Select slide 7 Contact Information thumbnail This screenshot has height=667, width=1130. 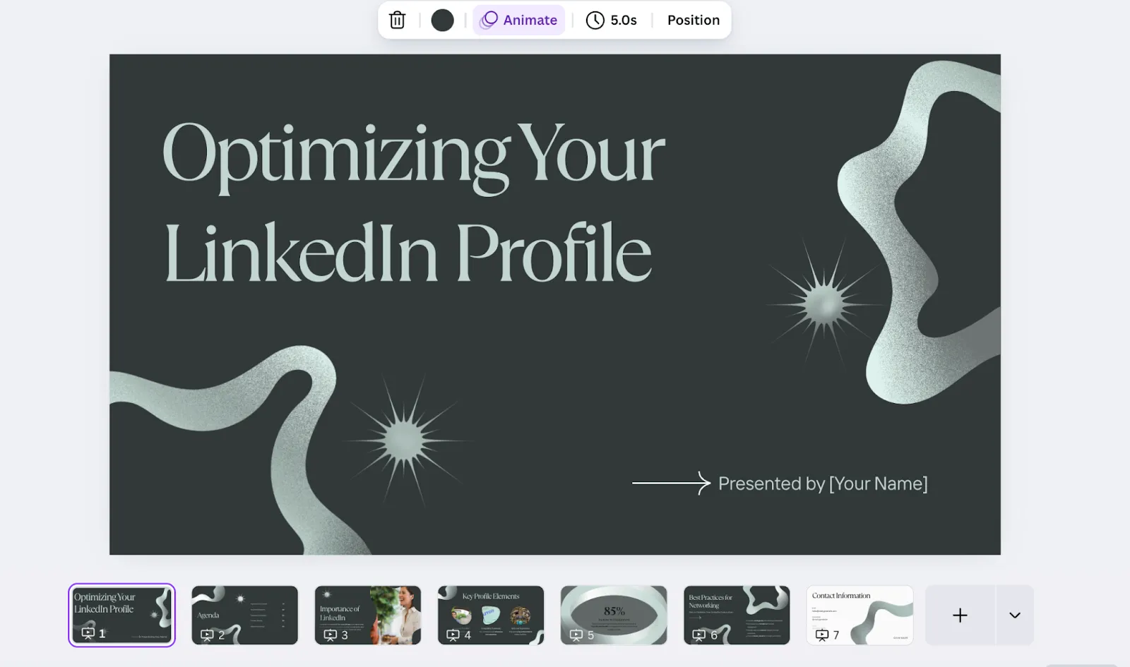pos(859,615)
